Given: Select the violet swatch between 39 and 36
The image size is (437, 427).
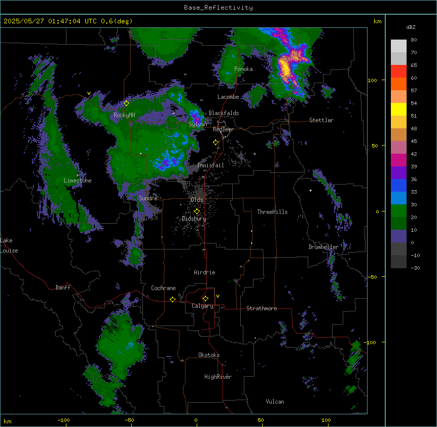Looking at the screenshot, I should coord(398,172).
